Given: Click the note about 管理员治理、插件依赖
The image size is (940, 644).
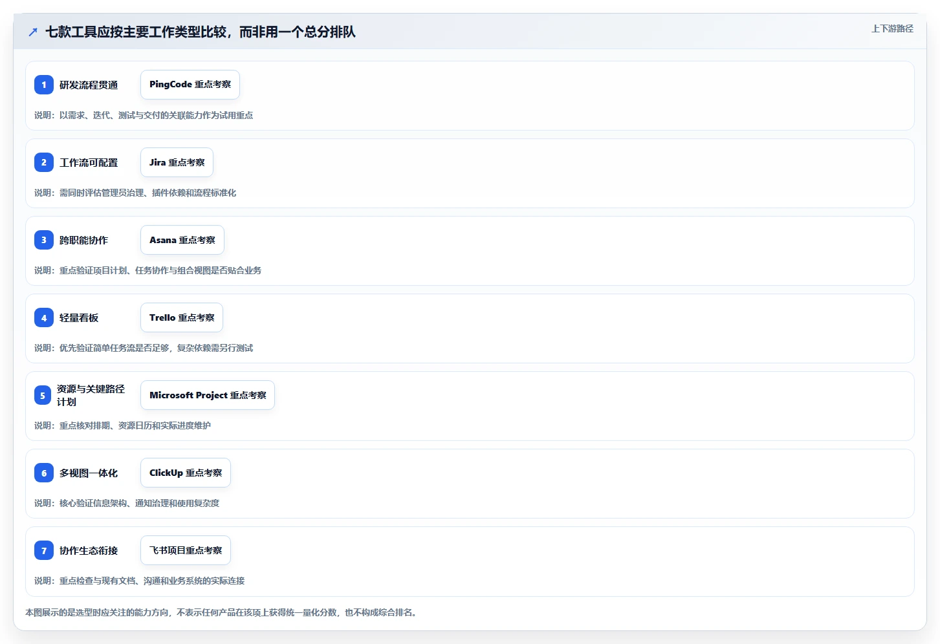Looking at the screenshot, I should [x=135, y=193].
